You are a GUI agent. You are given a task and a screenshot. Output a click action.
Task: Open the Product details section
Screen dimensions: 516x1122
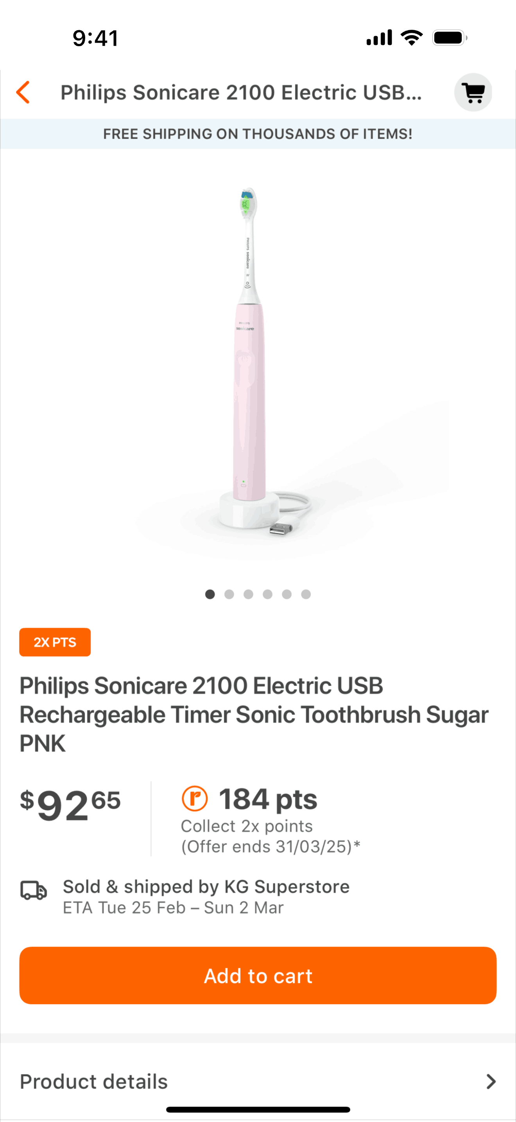[258, 1081]
